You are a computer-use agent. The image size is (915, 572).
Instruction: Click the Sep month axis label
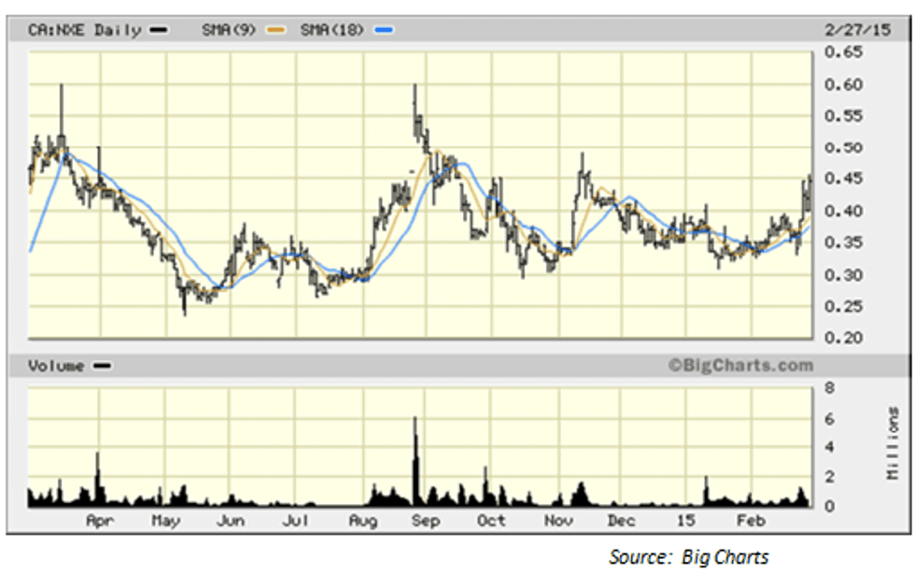[x=427, y=521]
